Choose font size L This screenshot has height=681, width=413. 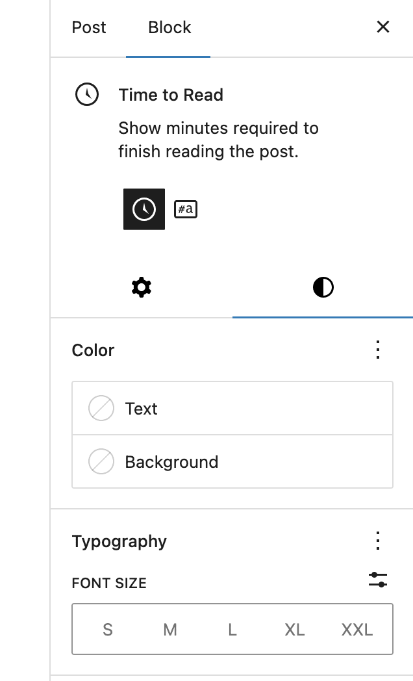pyautogui.click(x=232, y=629)
